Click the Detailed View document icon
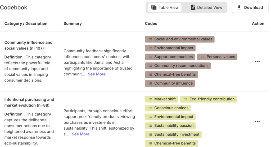The image size is (271, 147). (193, 7)
